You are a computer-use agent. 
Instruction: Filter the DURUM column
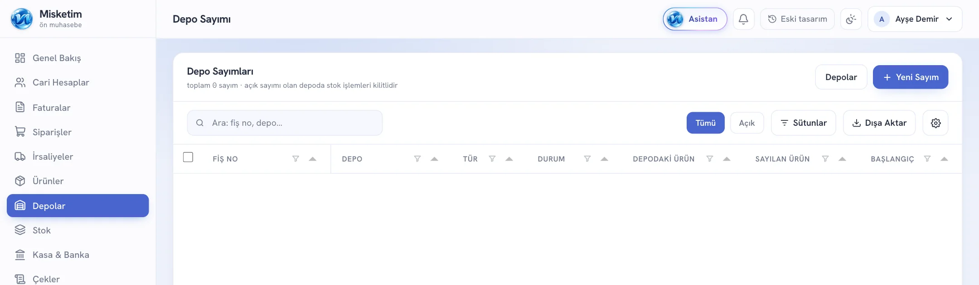pos(587,159)
